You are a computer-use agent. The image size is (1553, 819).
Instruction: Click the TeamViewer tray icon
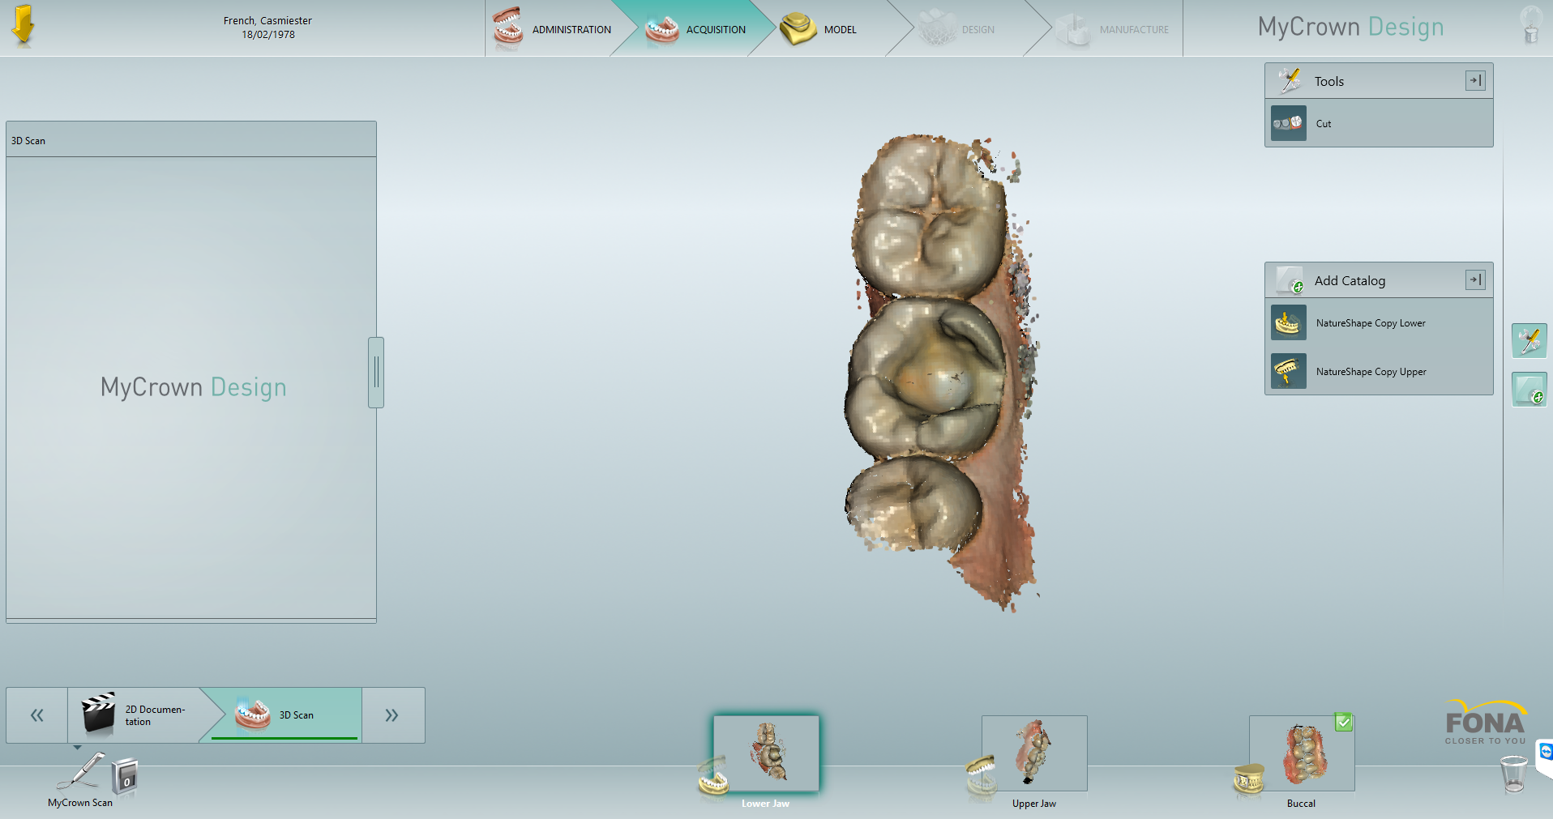1544,751
